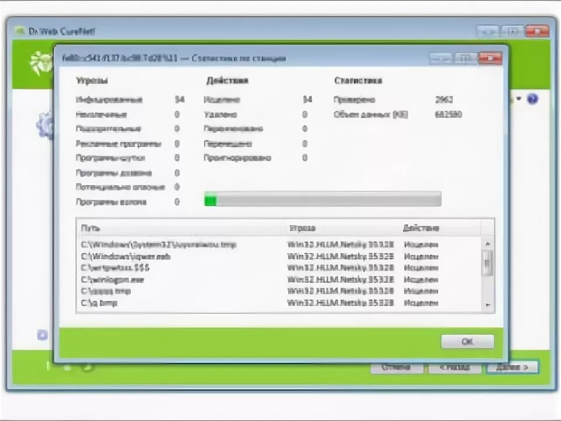
Task: Click the Проигнорировано label
Action: click(x=237, y=158)
